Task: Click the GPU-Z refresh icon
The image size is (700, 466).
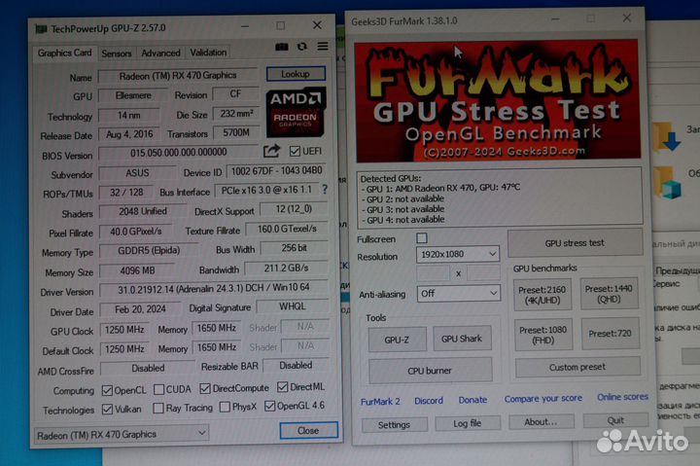Action: tap(302, 47)
